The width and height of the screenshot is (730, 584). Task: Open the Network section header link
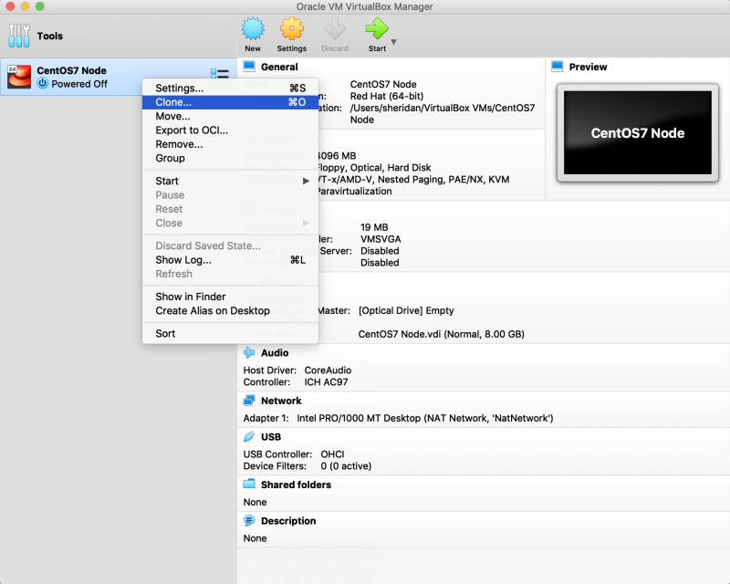(281, 401)
